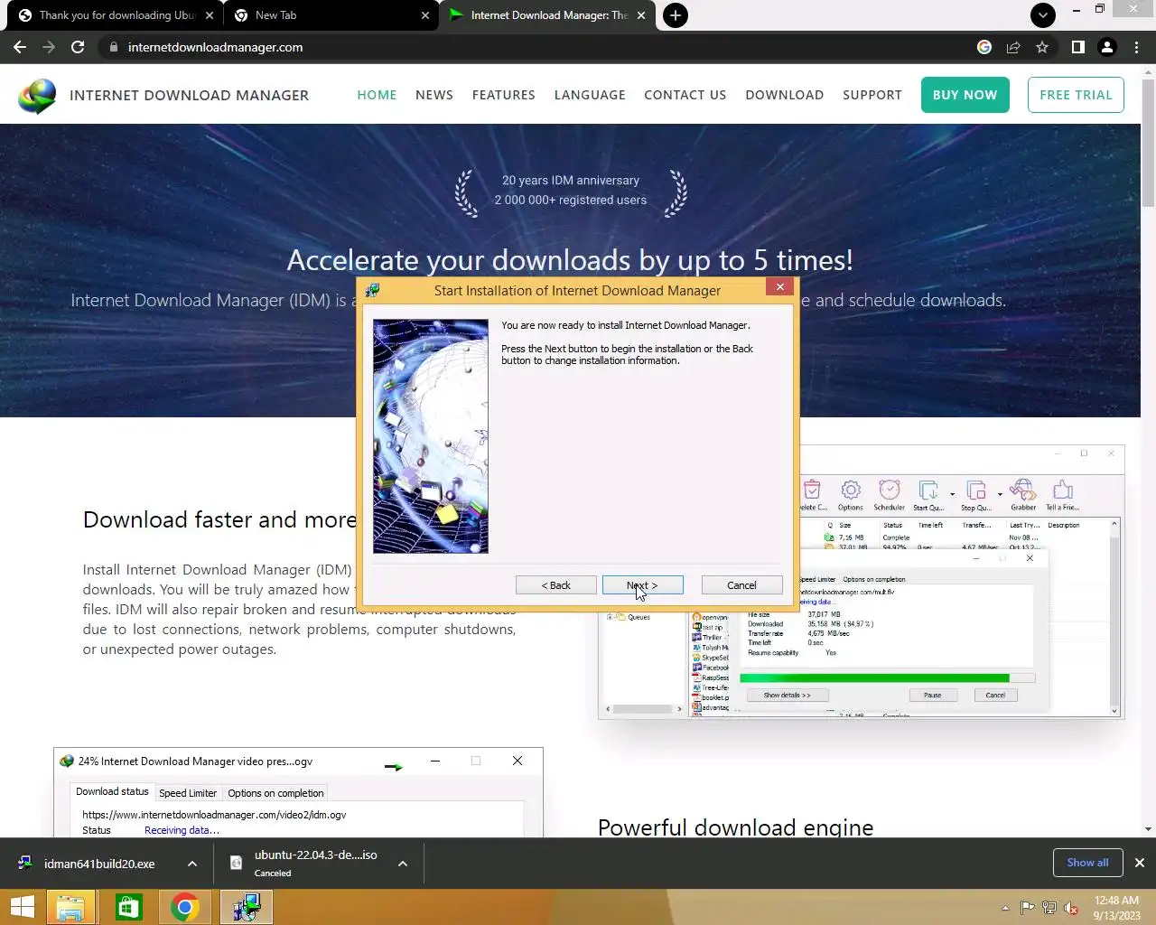
Task: Open idman641build20.exe download options arrow
Action: click(x=192, y=864)
